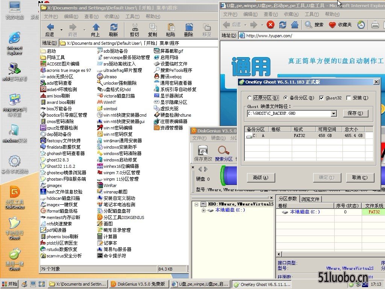Open 查看(V) menu in Explorer window
385x289 pixels.
point(91,17)
